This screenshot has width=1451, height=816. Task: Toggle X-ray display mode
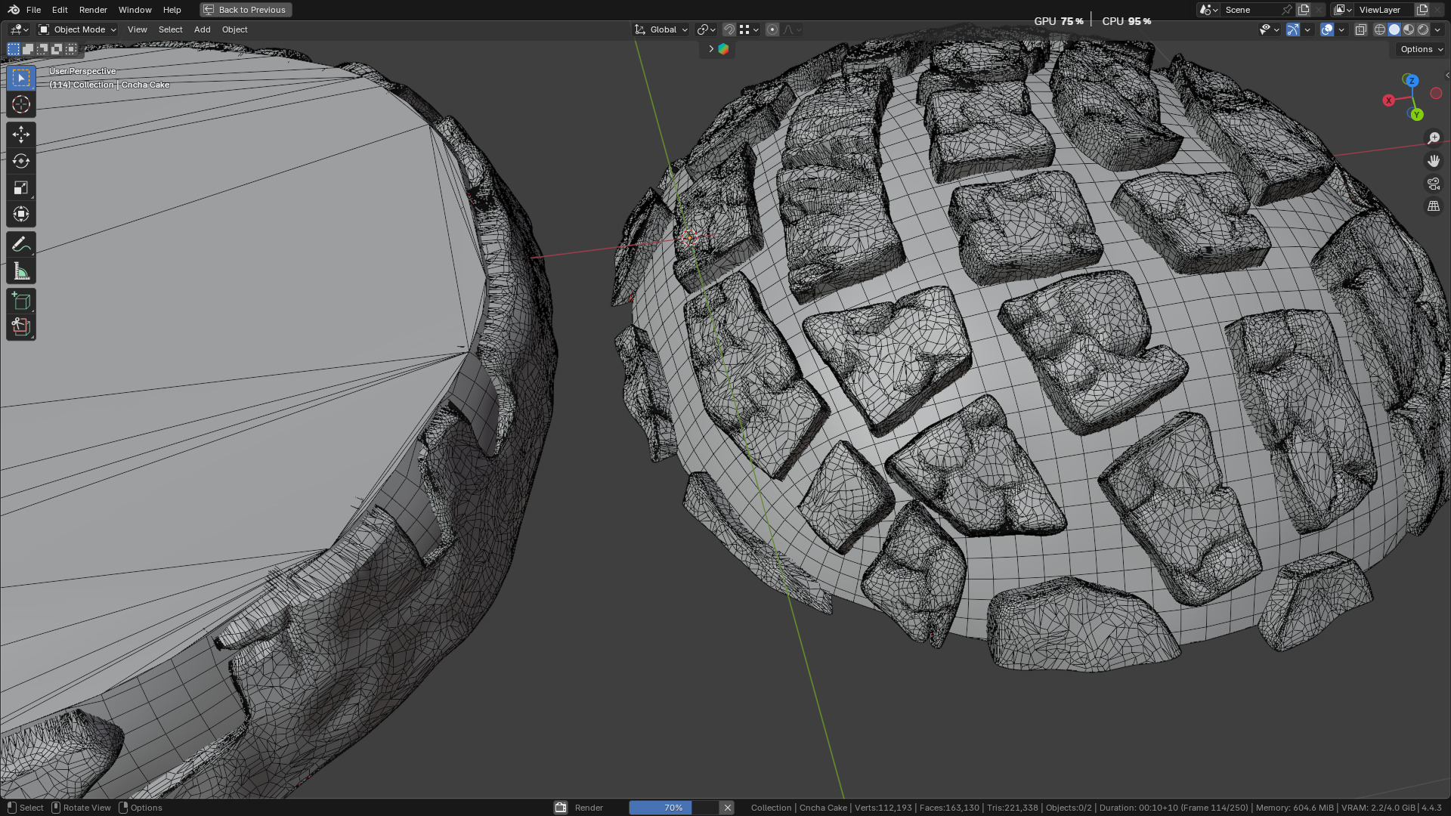[x=1360, y=29]
